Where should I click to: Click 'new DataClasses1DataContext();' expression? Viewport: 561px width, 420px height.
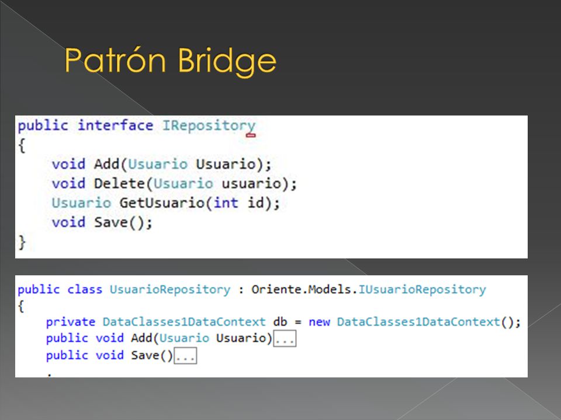point(415,322)
